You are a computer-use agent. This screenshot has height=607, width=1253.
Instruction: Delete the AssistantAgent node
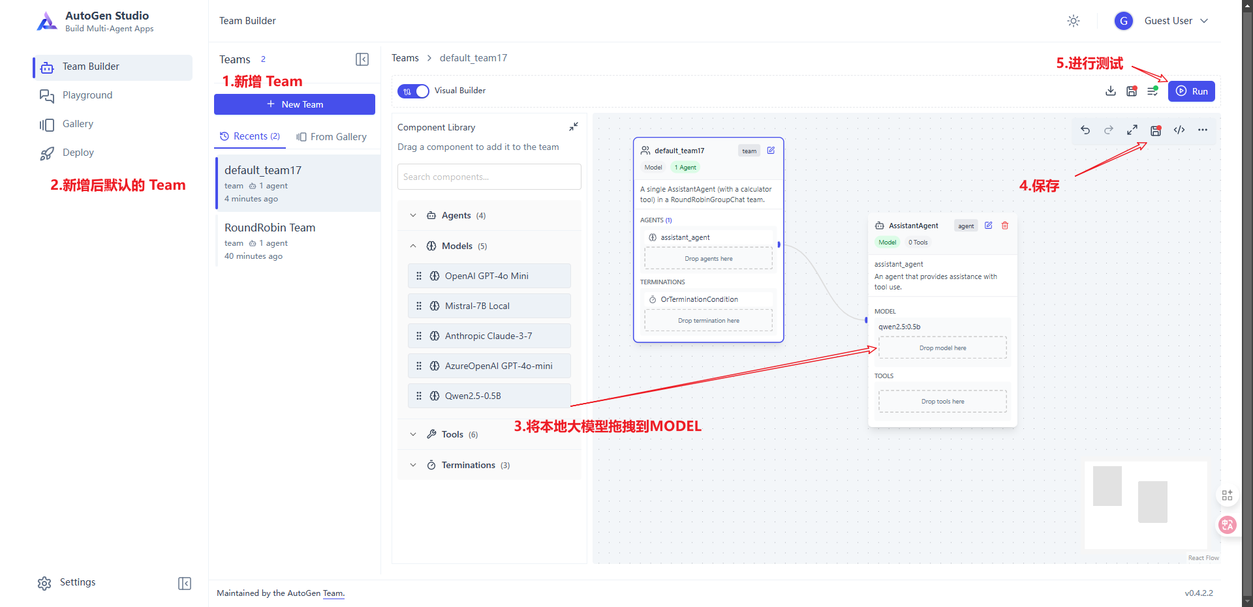pyautogui.click(x=1005, y=226)
